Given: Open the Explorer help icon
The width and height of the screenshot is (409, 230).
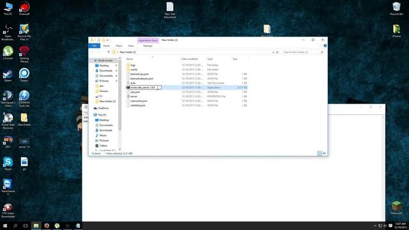Looking at the screenshot, I should point(325,45).
